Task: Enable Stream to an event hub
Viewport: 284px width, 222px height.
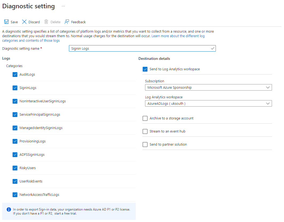Action: coord(145,131)
